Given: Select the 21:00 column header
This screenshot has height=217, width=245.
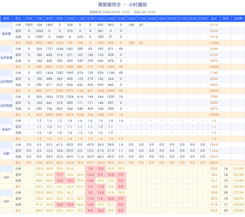Looking at the screenshot, I should coord(182,19).
